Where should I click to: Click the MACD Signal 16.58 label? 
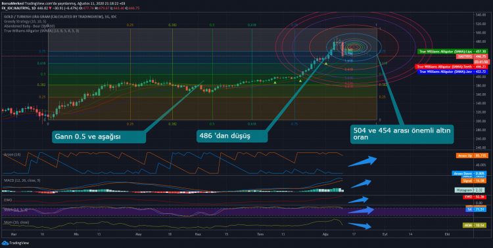click(x=474, y=180)
